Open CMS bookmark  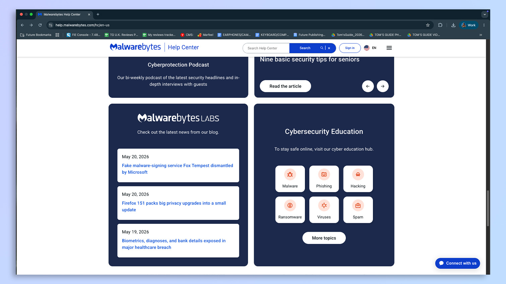187,35
